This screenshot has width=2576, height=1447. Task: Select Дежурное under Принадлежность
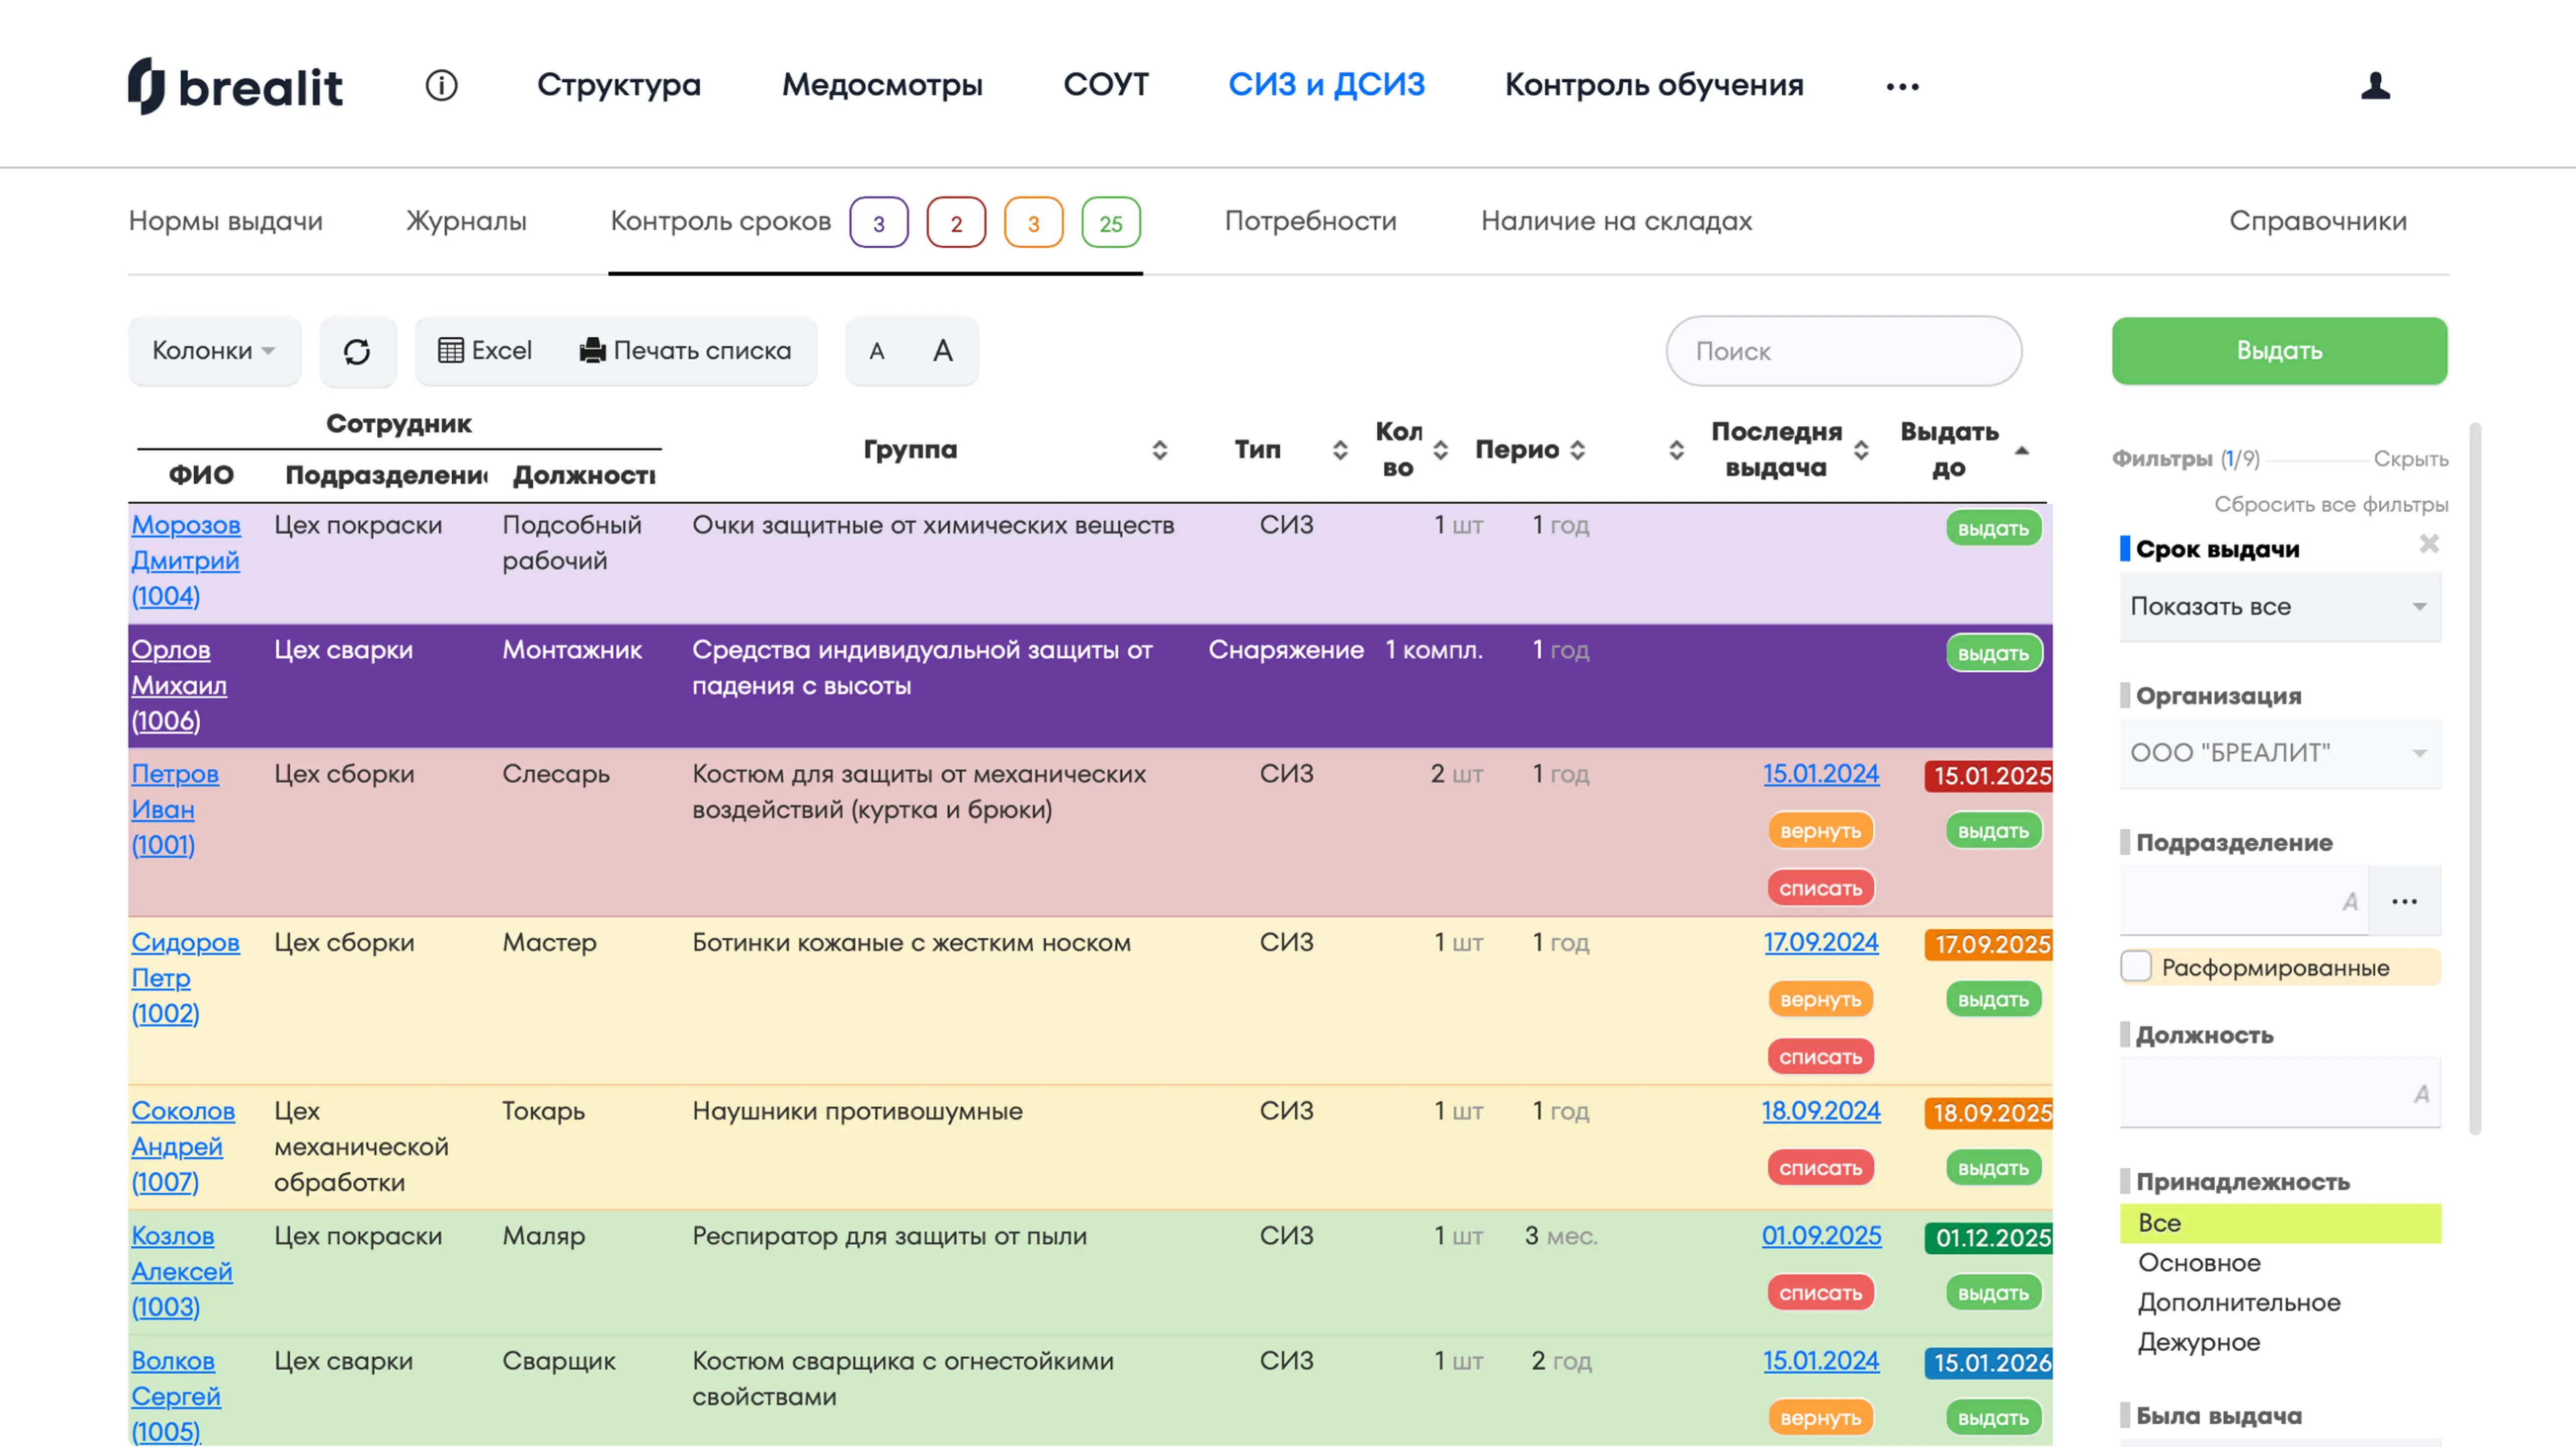coord(2199,1342)
